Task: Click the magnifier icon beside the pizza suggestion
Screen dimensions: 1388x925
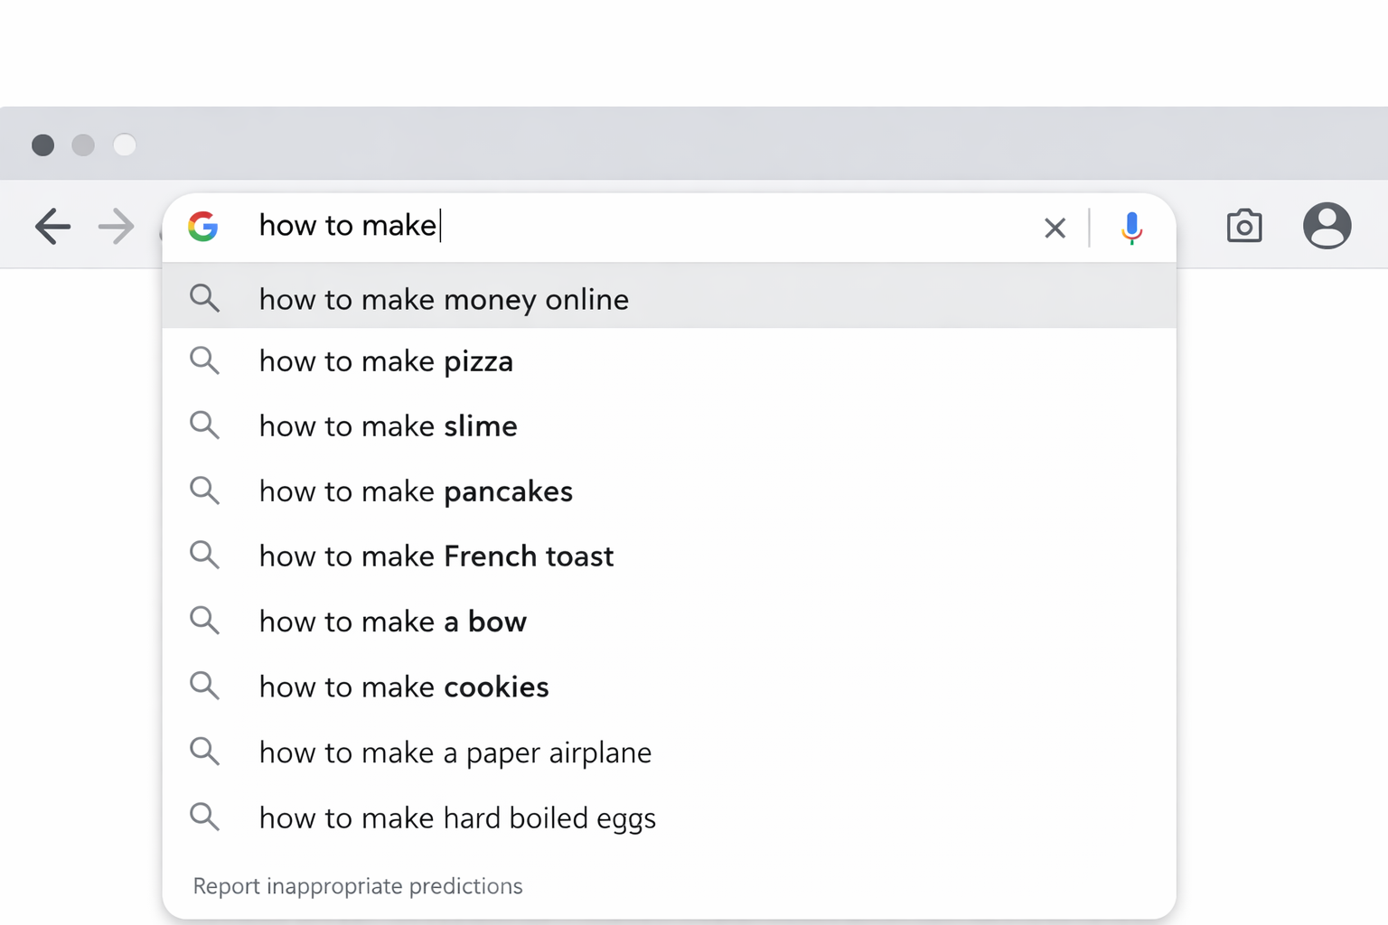Action: click(x=205, y=360)
